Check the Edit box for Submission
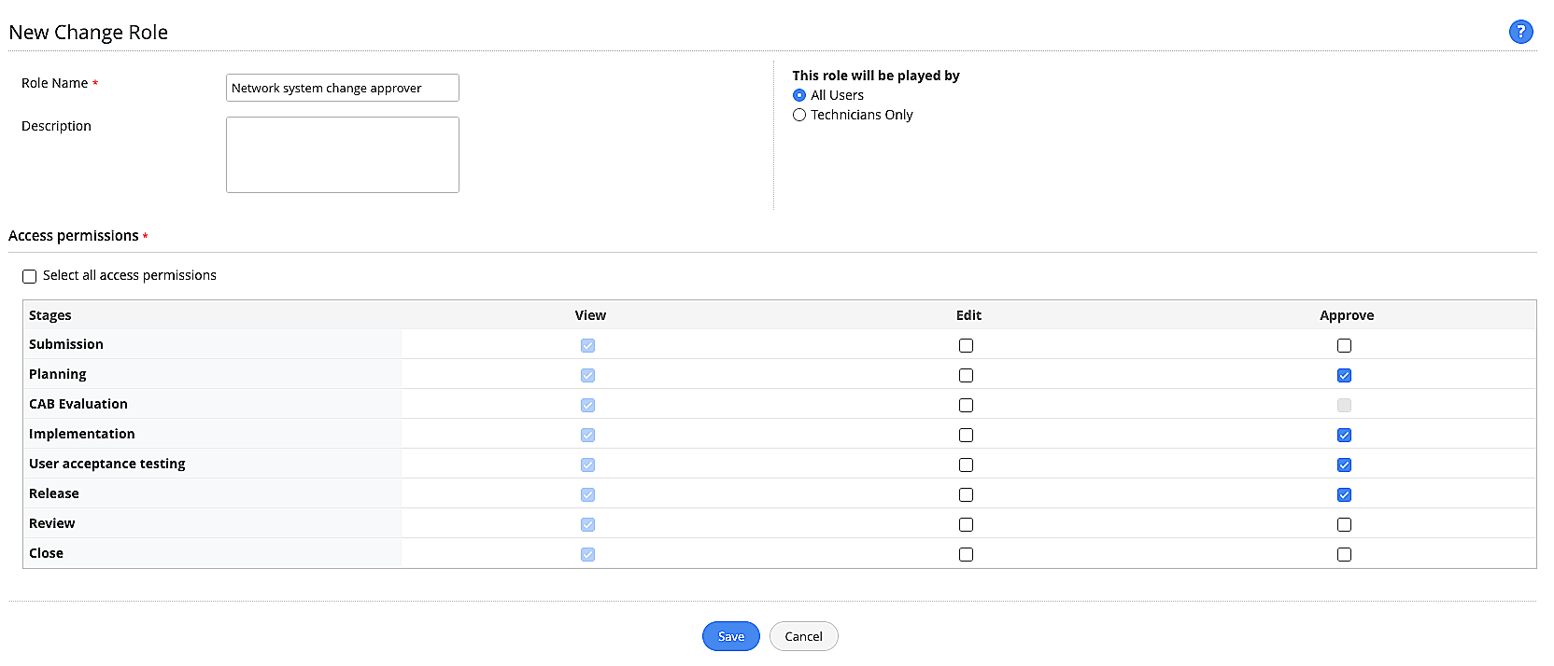The image size is (1554, 666). coord(966,345)
